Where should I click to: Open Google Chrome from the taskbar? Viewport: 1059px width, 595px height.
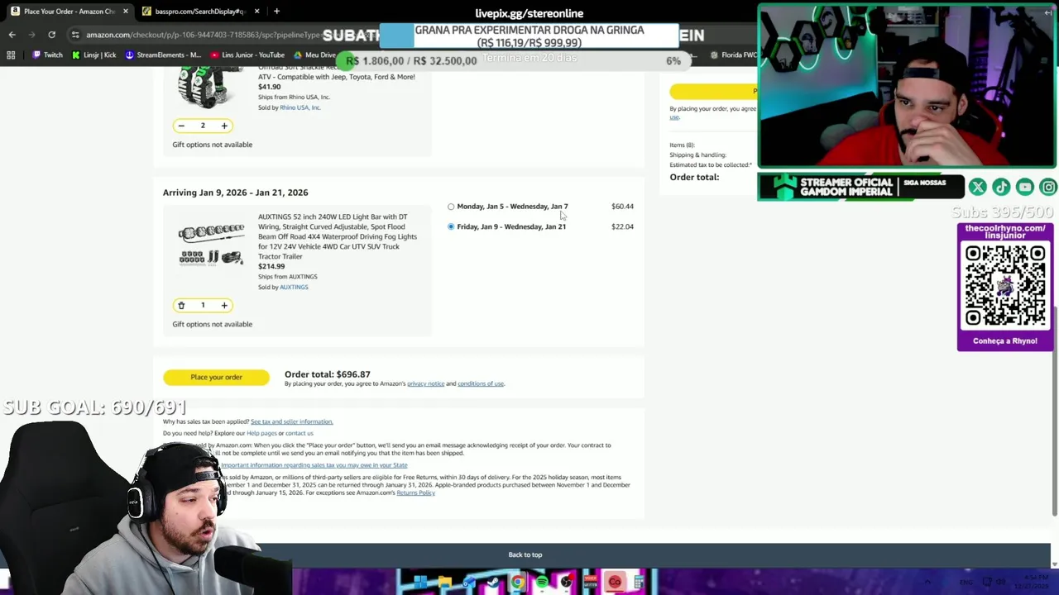[x=518, y=583]
